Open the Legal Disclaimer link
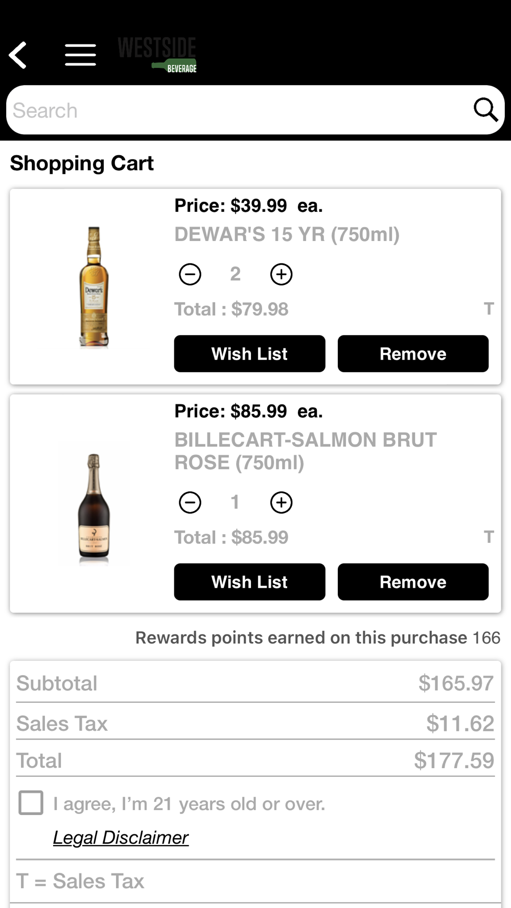The height and width of the screenshot is (908, 511). [x=121, y=838]
